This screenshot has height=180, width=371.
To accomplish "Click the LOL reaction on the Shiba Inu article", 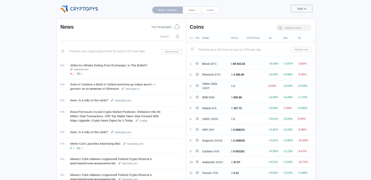I will click(x=79, y=74).
